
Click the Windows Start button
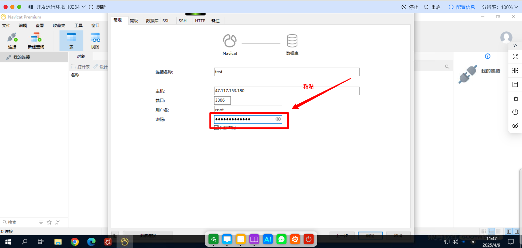point(8,241)
